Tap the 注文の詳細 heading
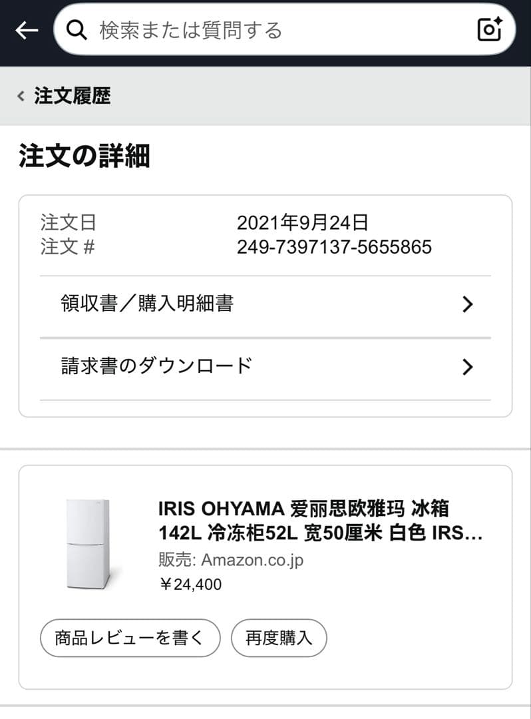531x719 pixels. (x=85, y=156)
